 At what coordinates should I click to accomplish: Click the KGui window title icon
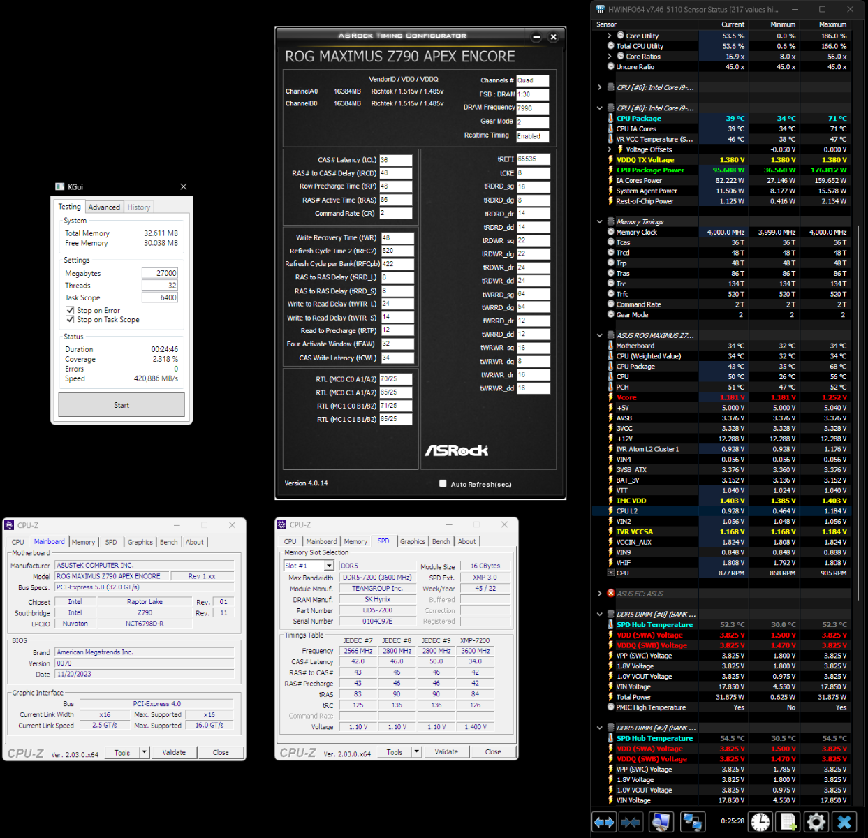(60, 186)
